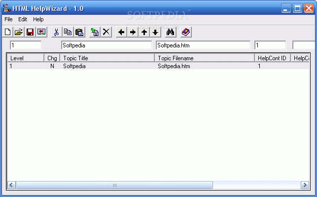Cut with the scissors icon
The height and width of the screenshot is (197, 317).
pyautogui.click(x=57, y=32)
